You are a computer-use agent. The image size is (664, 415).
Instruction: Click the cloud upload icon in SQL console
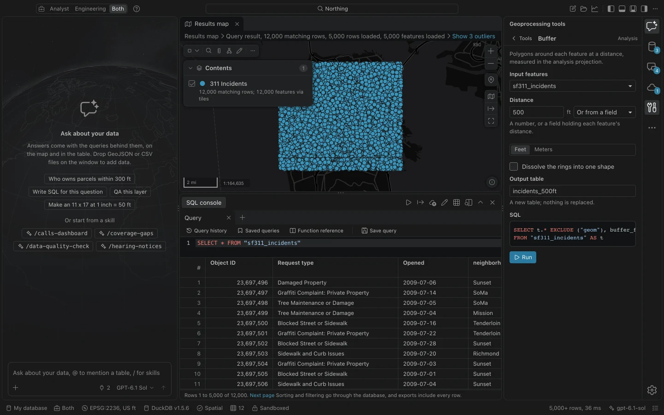[x=433, y=202]
